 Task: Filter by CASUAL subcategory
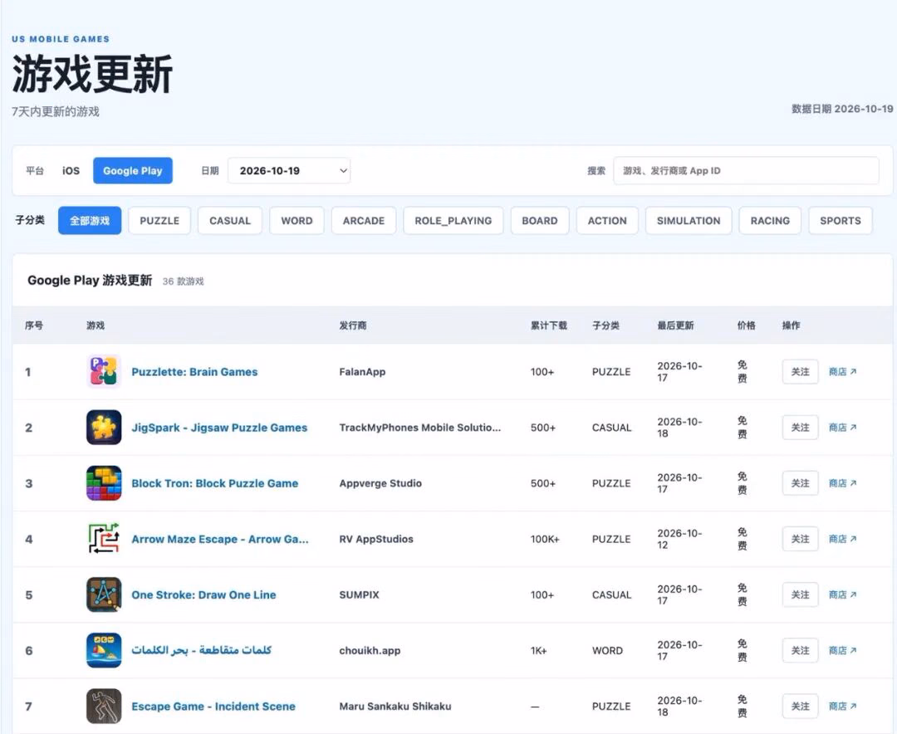tap(230, 220)
